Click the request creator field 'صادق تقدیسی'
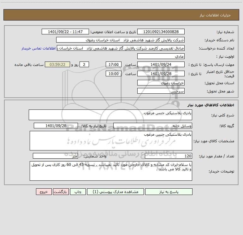This screenshot has width=243, height=235. click(121, 48)
